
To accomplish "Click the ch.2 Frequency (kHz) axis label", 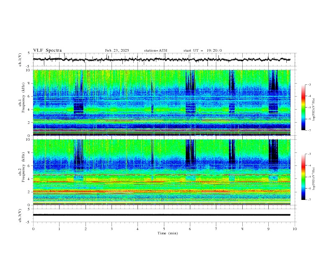I will pos(21,167).
